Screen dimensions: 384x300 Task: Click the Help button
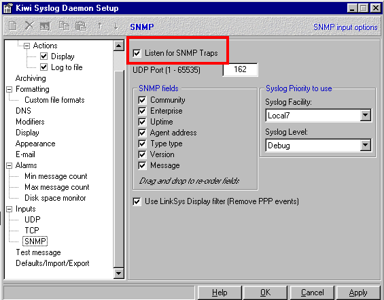tap(220, 293)
